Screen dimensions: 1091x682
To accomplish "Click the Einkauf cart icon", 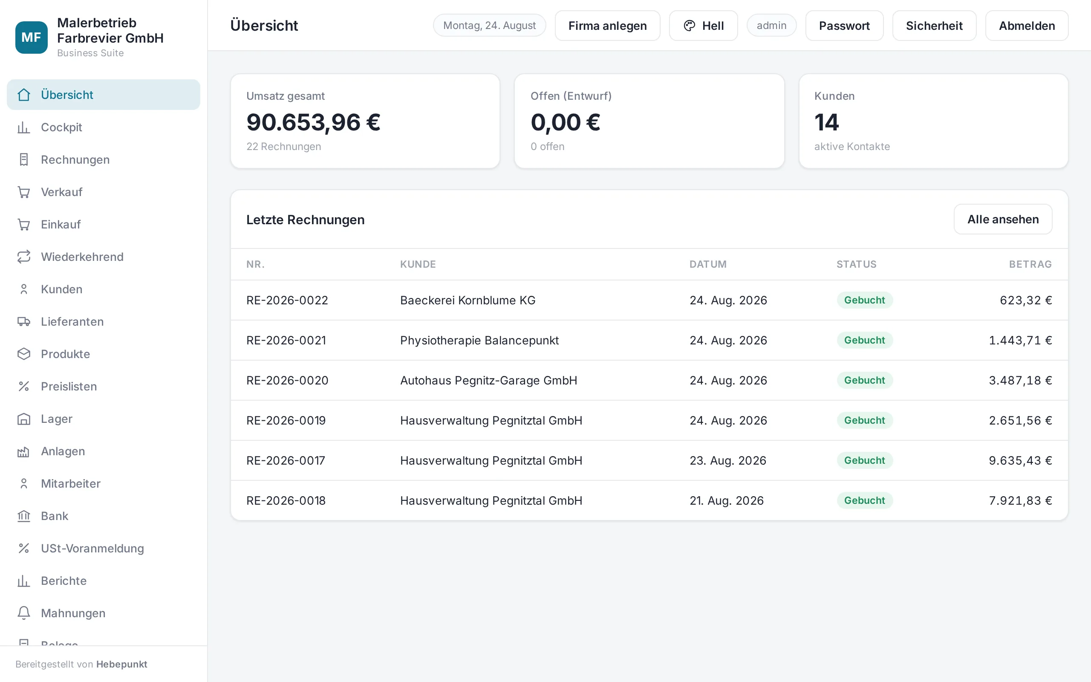I will [24, 225].
